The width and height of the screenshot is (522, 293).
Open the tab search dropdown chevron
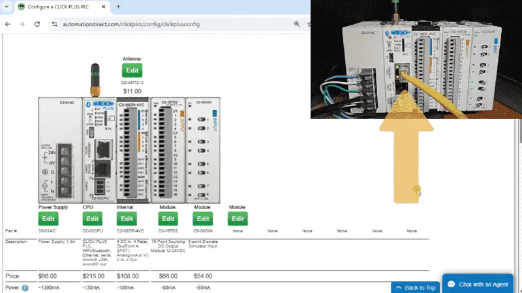(x=7, y=7)
